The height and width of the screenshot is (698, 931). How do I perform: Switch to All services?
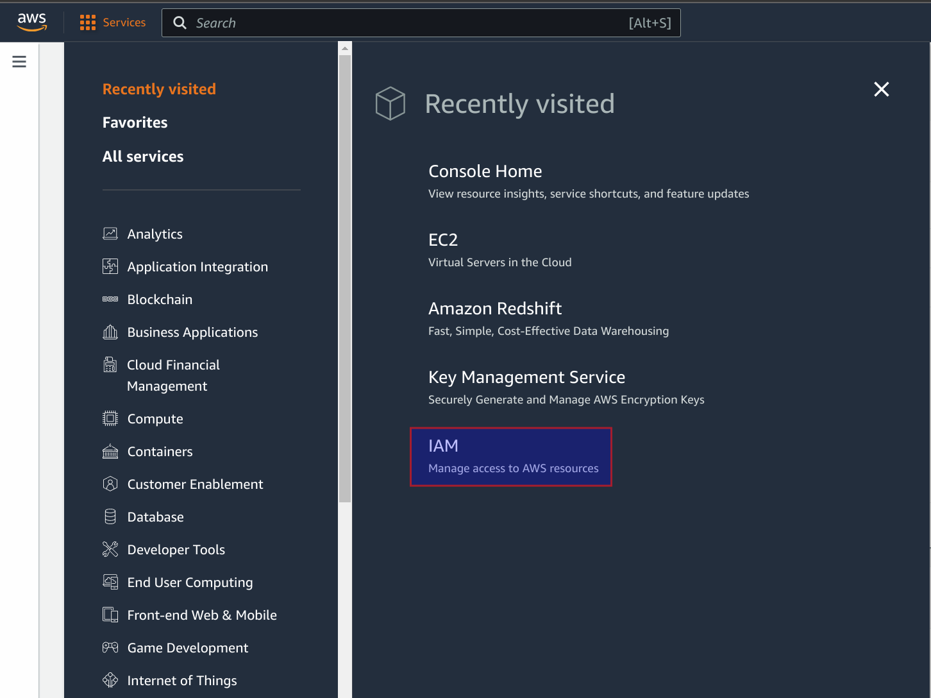143,157
